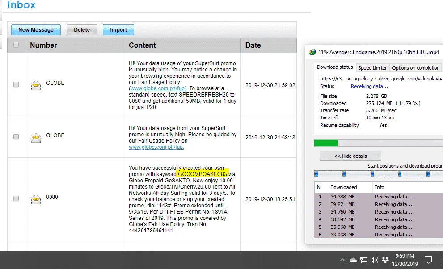Check the box for the 21:59:02 GLOBE message
The height and width of the screenshot is (269, 443).
(16, 84)
